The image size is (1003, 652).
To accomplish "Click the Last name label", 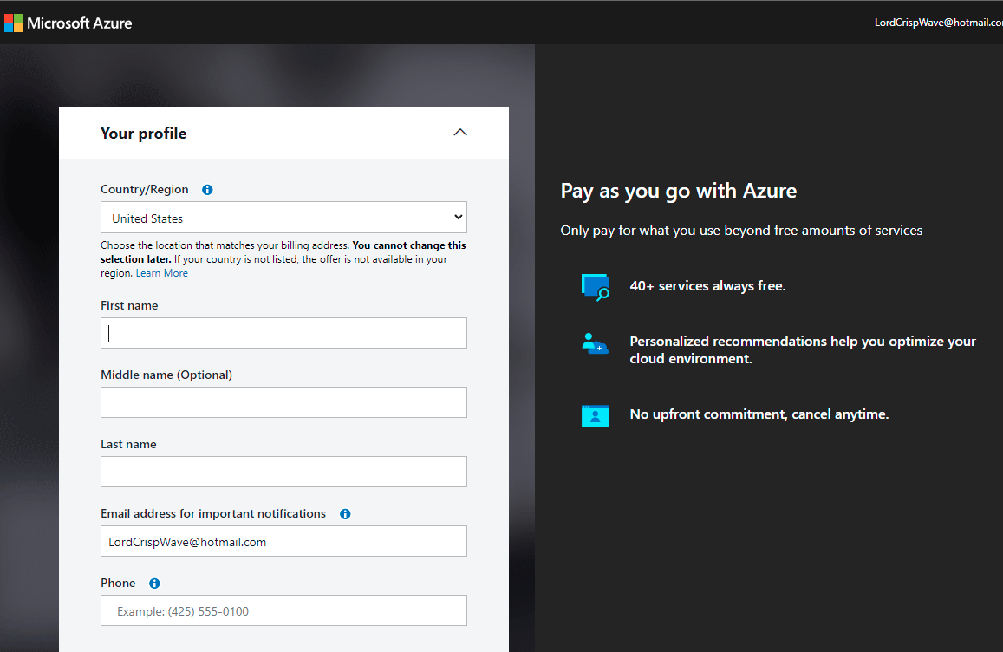I will [x=128, y=444].
